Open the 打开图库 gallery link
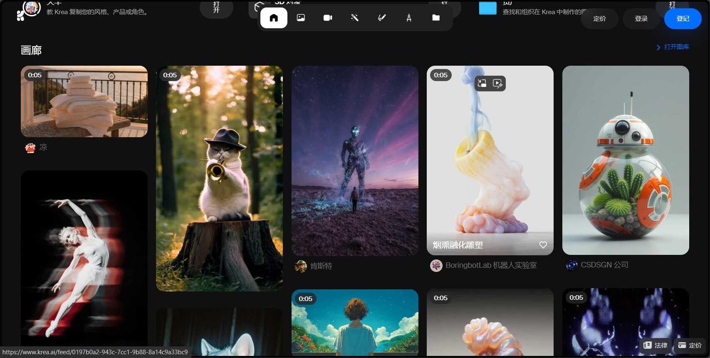 point(673,47)
